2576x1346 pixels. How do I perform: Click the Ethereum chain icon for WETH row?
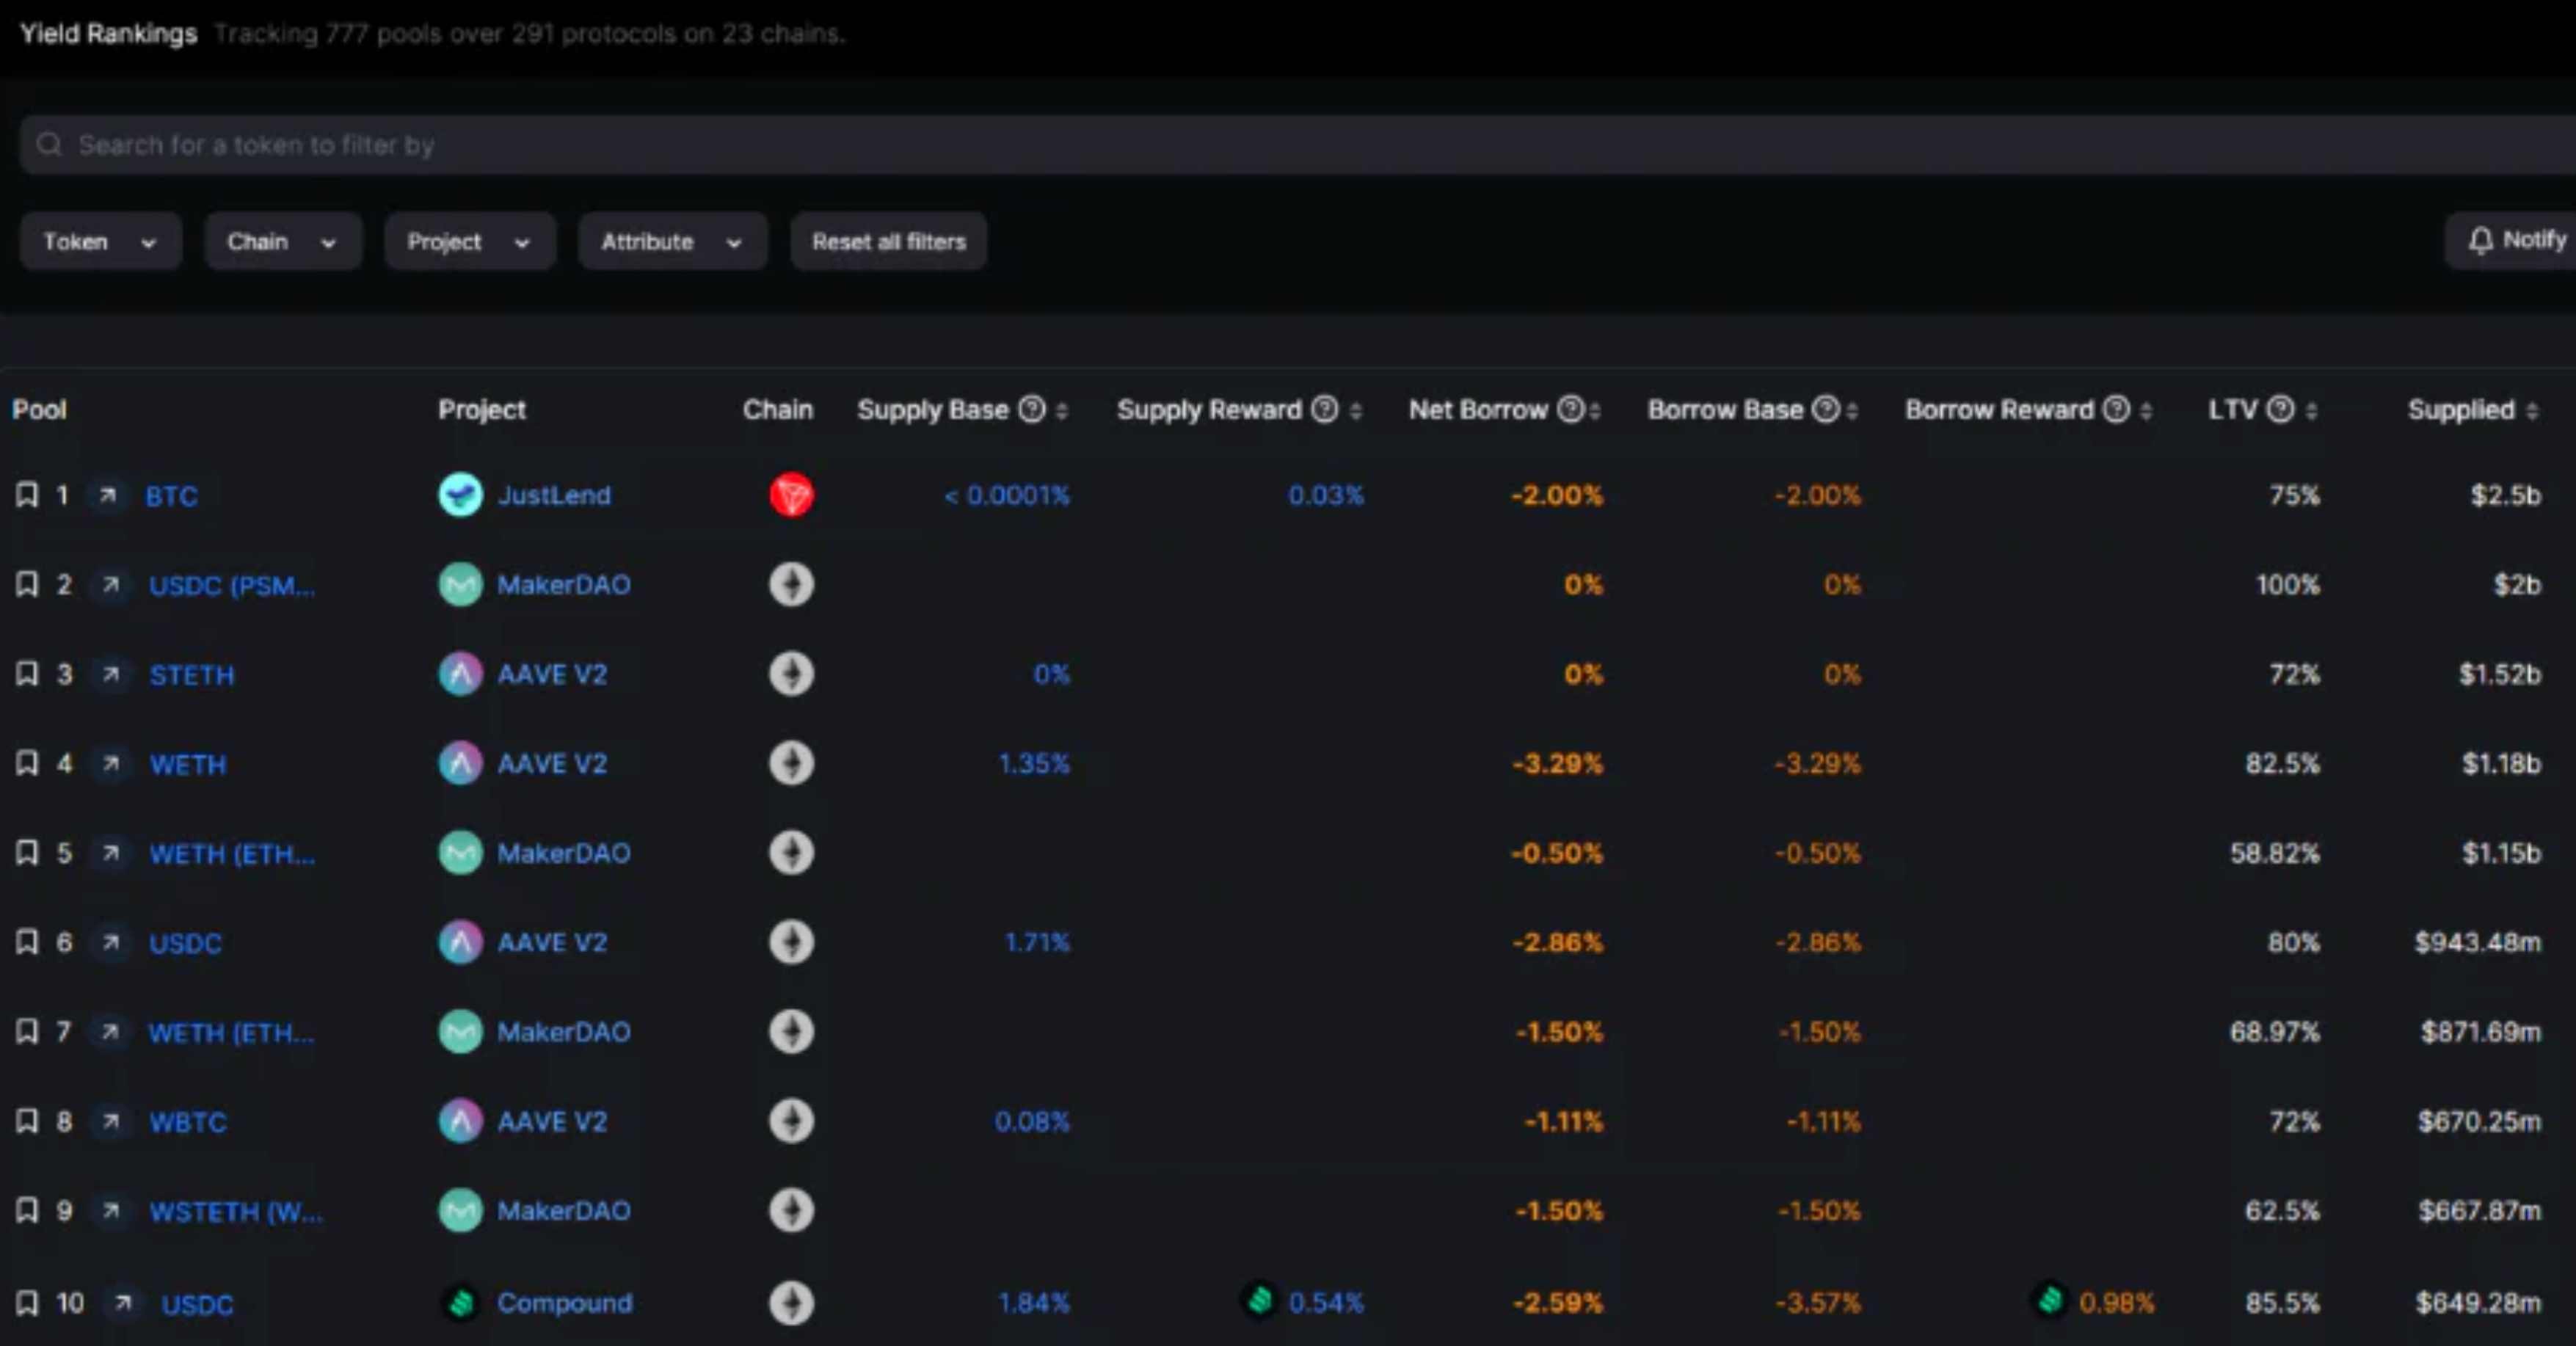point(790,763)
